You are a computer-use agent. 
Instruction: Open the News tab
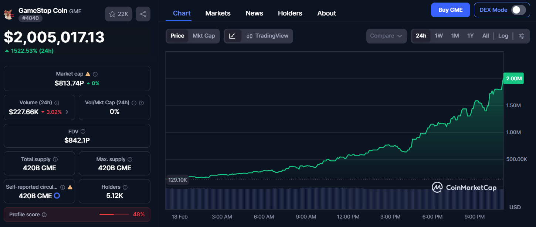pos(254,13)
